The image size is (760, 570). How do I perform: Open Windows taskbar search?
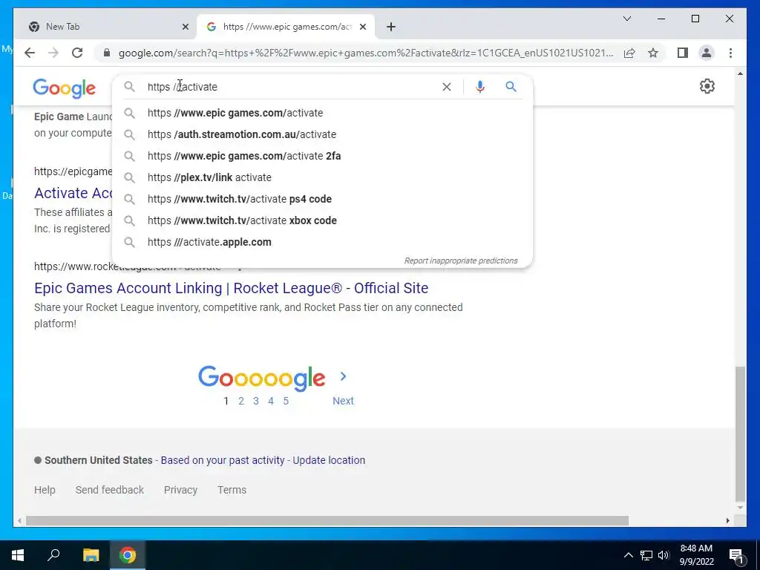pos(53,555)
